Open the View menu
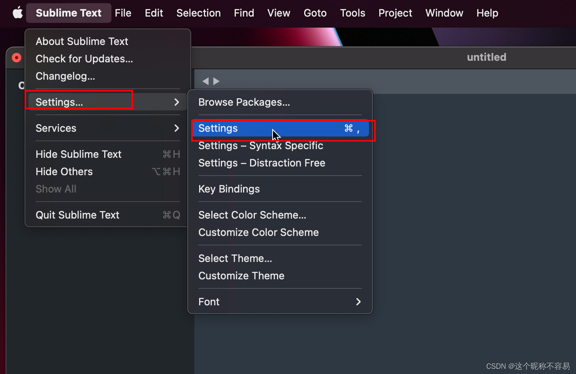The width and height of the screenshot is (576, 374). tap(279, 13)
